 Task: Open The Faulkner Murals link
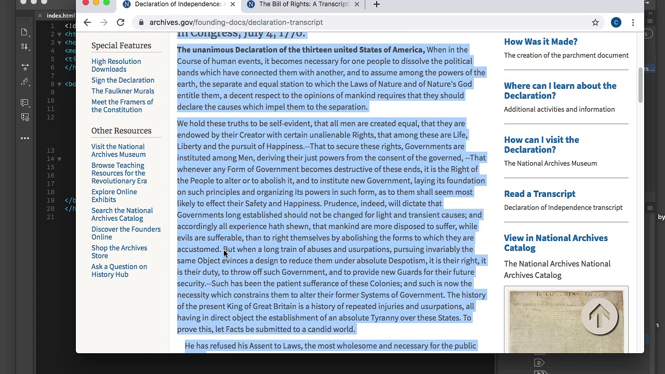click(123, 91)
